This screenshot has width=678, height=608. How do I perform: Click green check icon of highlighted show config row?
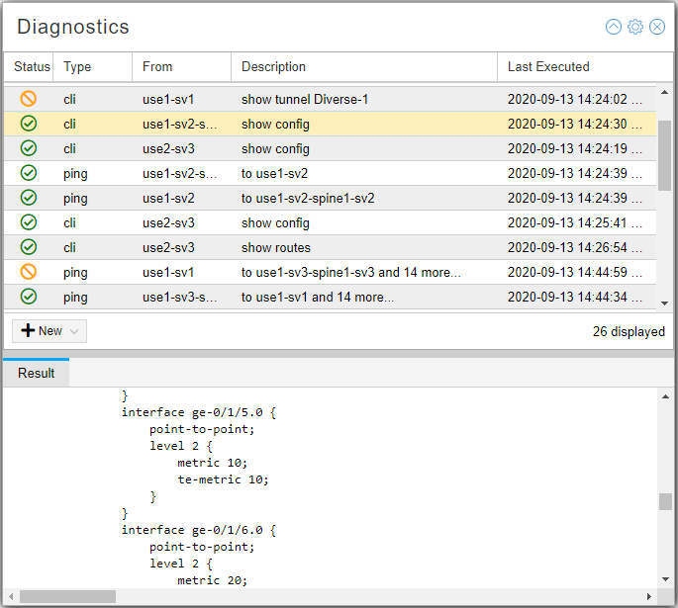pos(29,124)
